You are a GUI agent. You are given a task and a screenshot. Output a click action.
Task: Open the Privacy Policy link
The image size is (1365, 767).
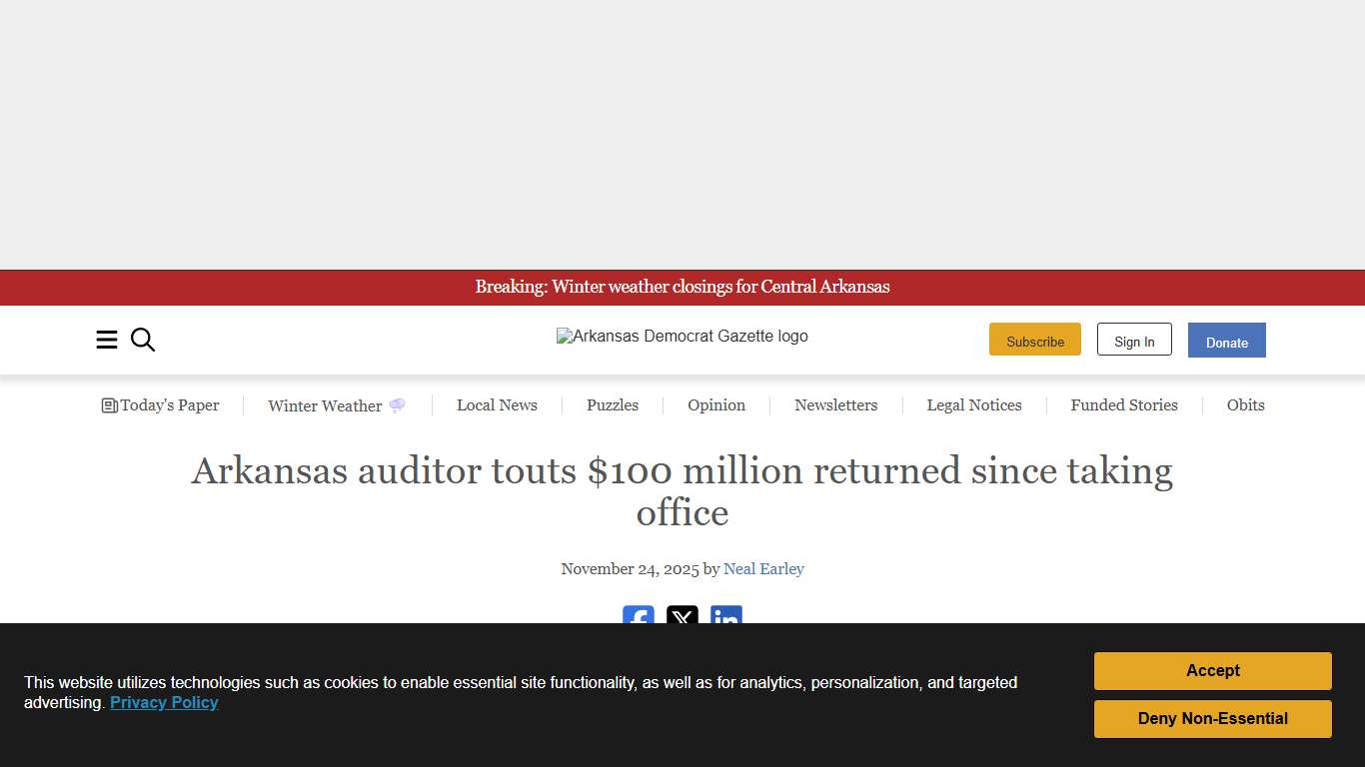point(164,702)
